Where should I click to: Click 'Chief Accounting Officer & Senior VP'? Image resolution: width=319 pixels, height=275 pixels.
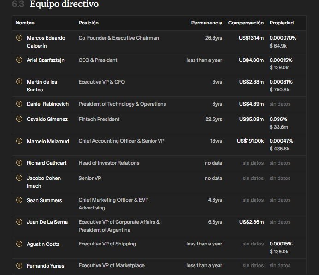(x=121, y=141)
